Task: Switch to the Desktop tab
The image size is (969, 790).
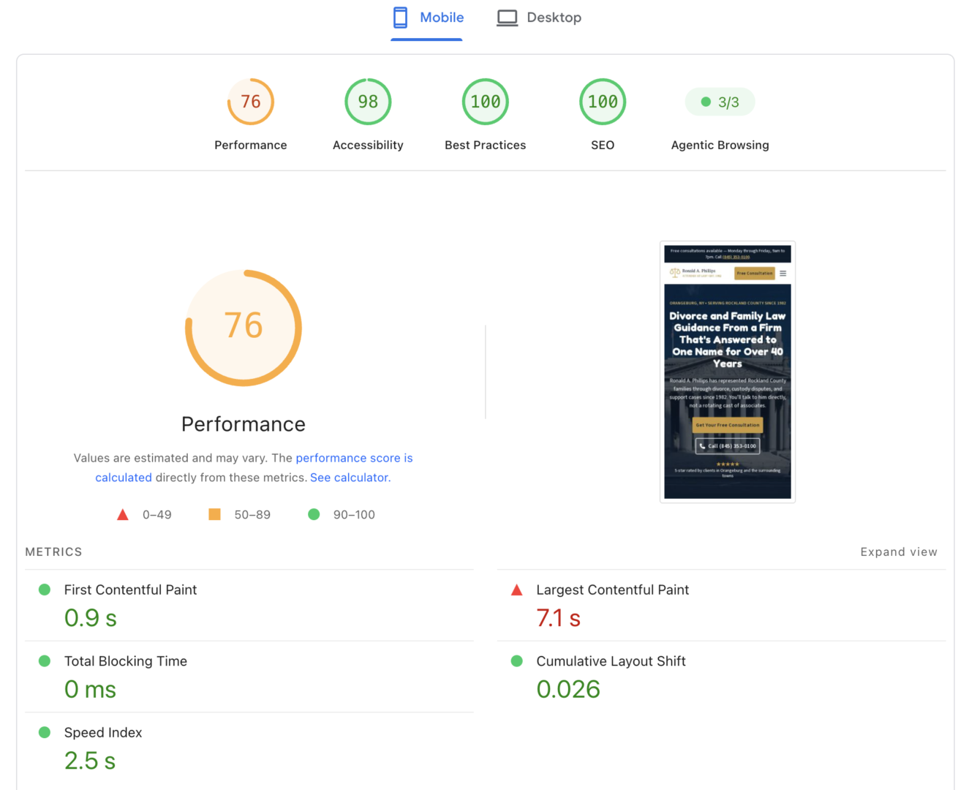Action: click(x=539, y=18)
